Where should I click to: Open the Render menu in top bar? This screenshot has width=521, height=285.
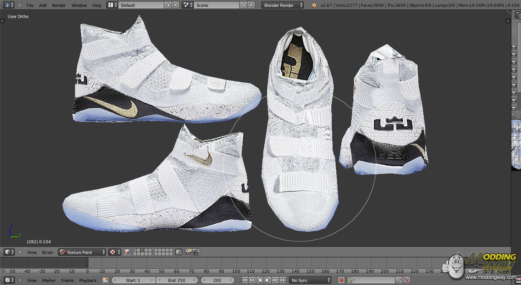pos(59,5)
